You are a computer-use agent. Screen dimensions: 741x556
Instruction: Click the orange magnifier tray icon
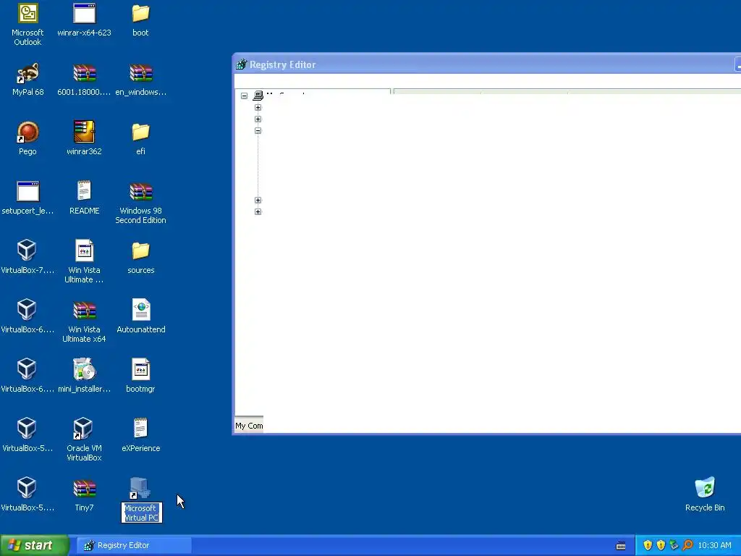[x=687, y=546]
